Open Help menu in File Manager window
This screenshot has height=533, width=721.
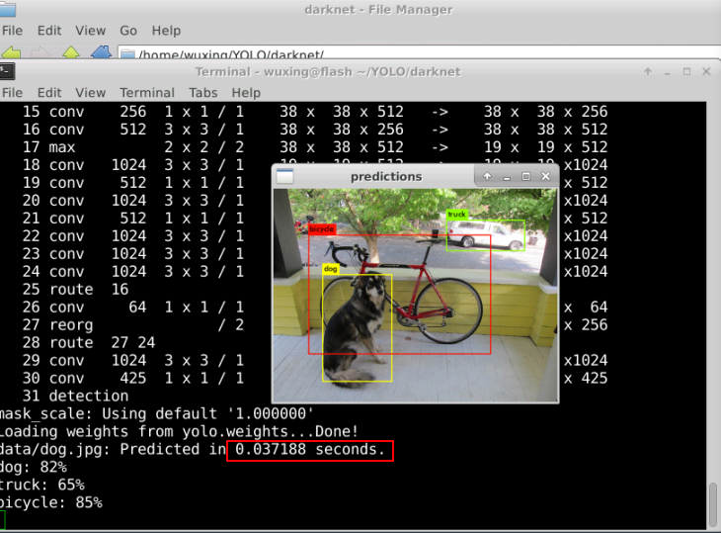(x=166, y=31)
